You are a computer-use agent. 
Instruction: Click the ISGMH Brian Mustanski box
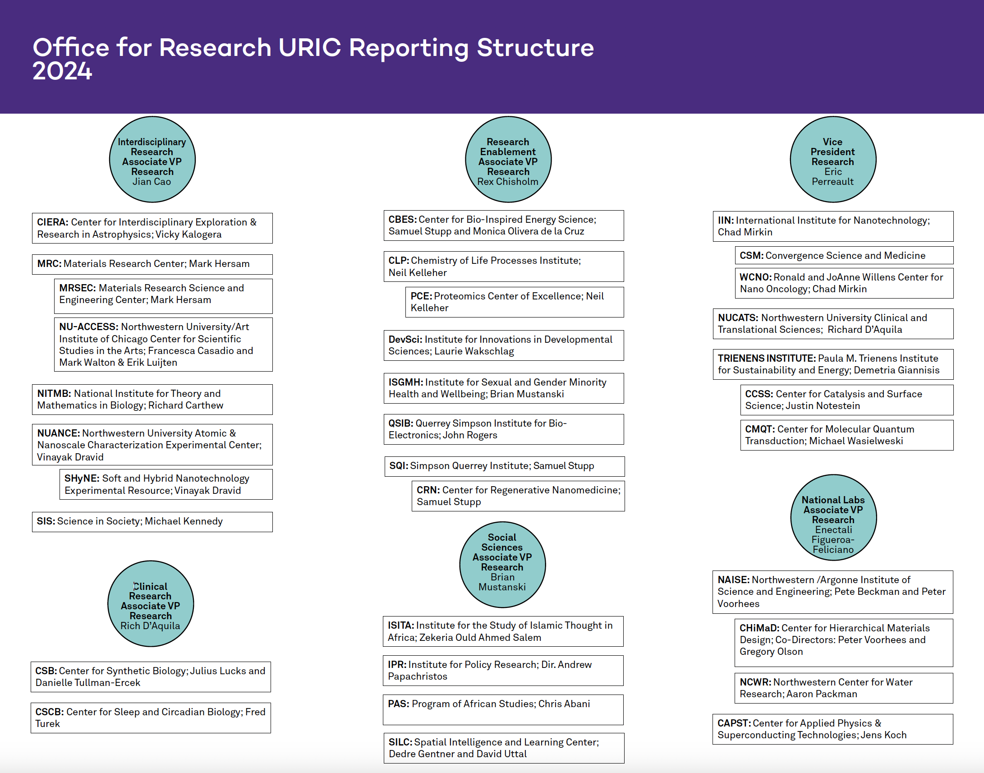pos(504,388)
